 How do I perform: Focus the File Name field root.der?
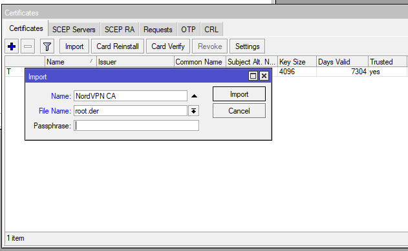click(x=131, y=111)
